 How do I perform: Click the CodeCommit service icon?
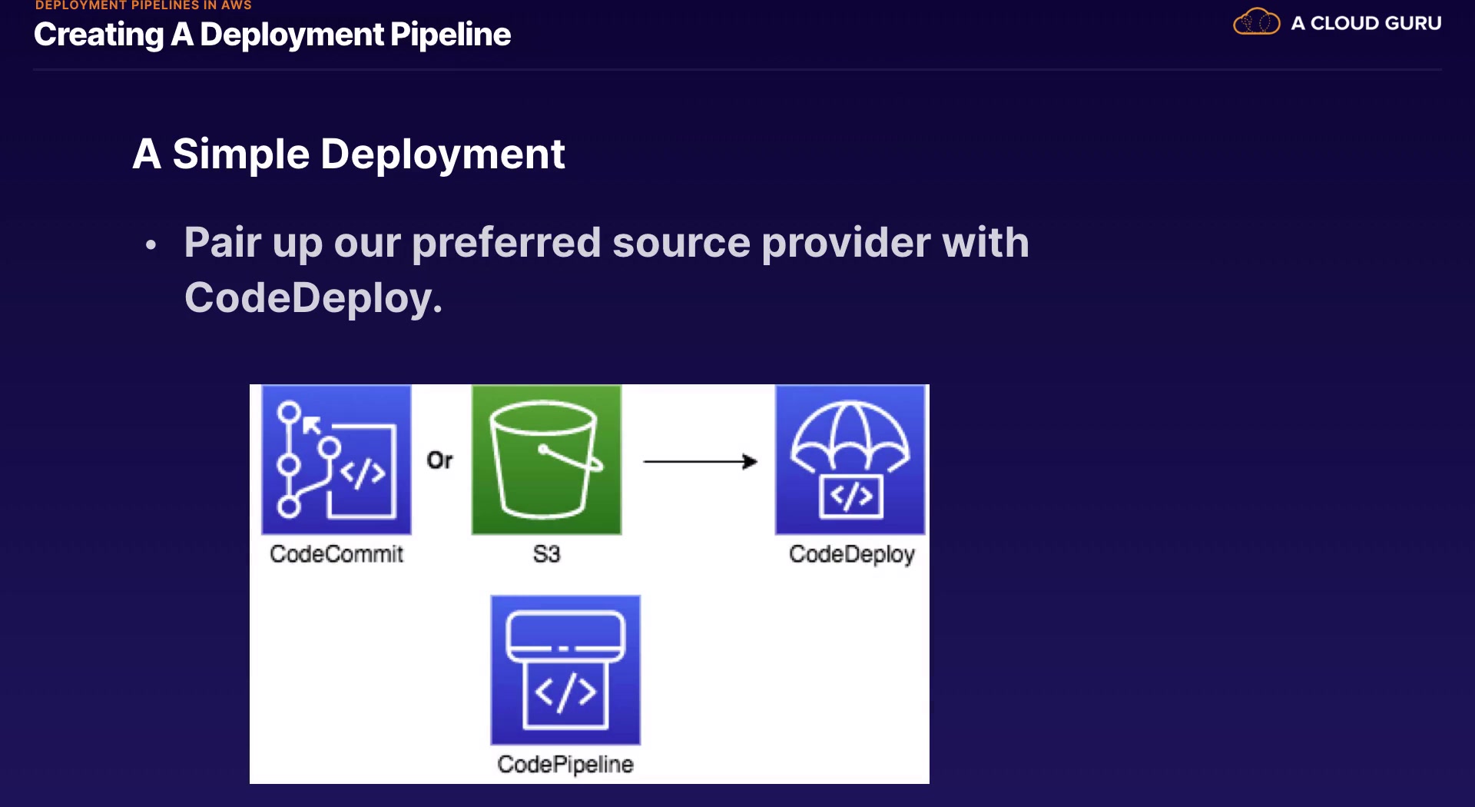[336, 460]
